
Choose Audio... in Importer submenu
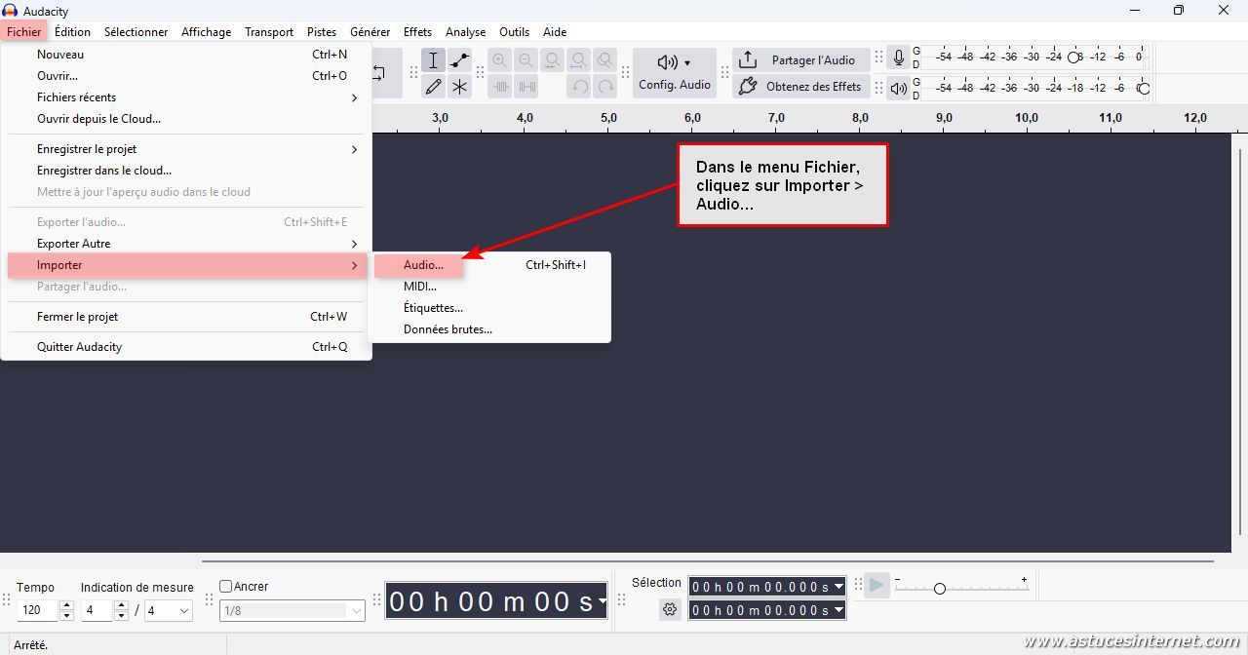pos(423,265)
